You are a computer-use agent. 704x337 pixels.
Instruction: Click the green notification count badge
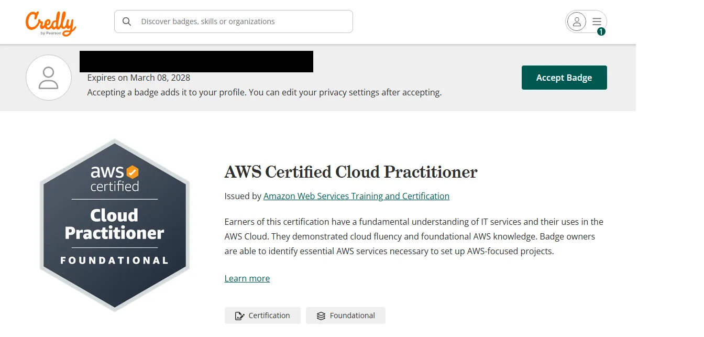[x=601, y=31]
